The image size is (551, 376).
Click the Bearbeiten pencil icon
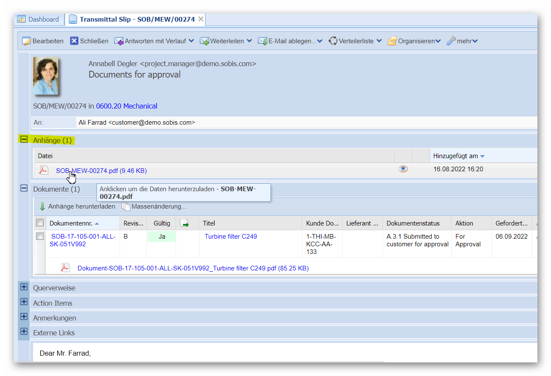point(27,41)
